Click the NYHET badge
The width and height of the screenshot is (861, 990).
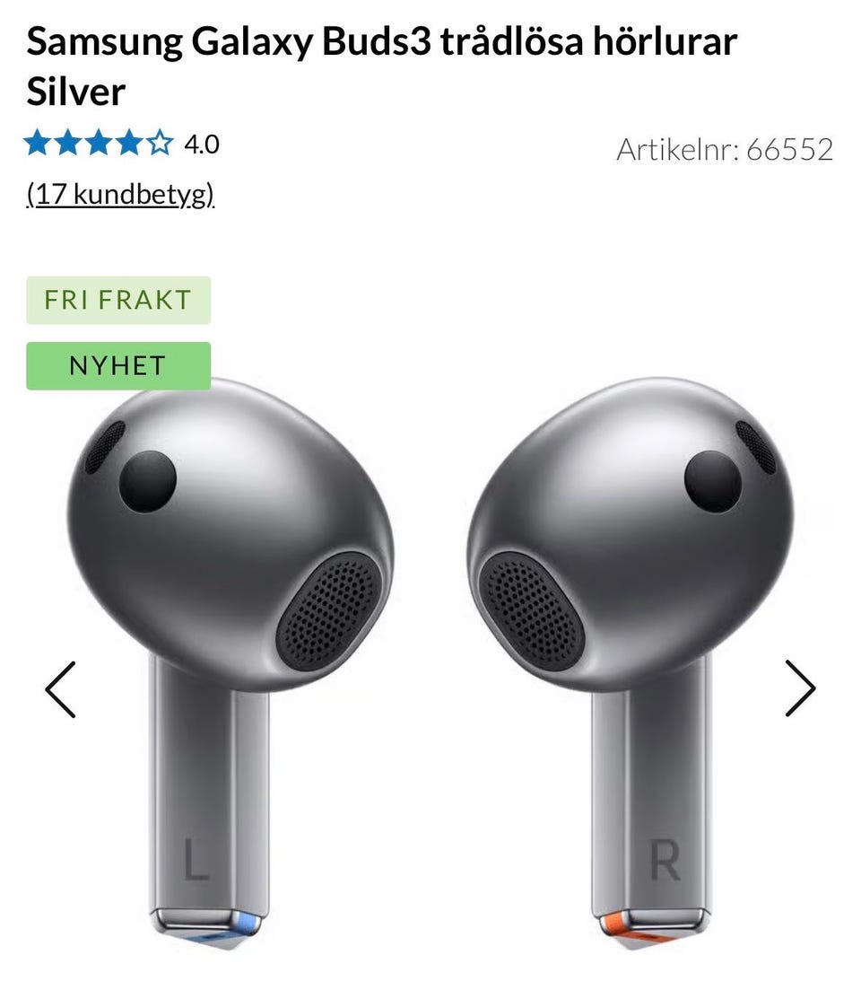(118, 365)
